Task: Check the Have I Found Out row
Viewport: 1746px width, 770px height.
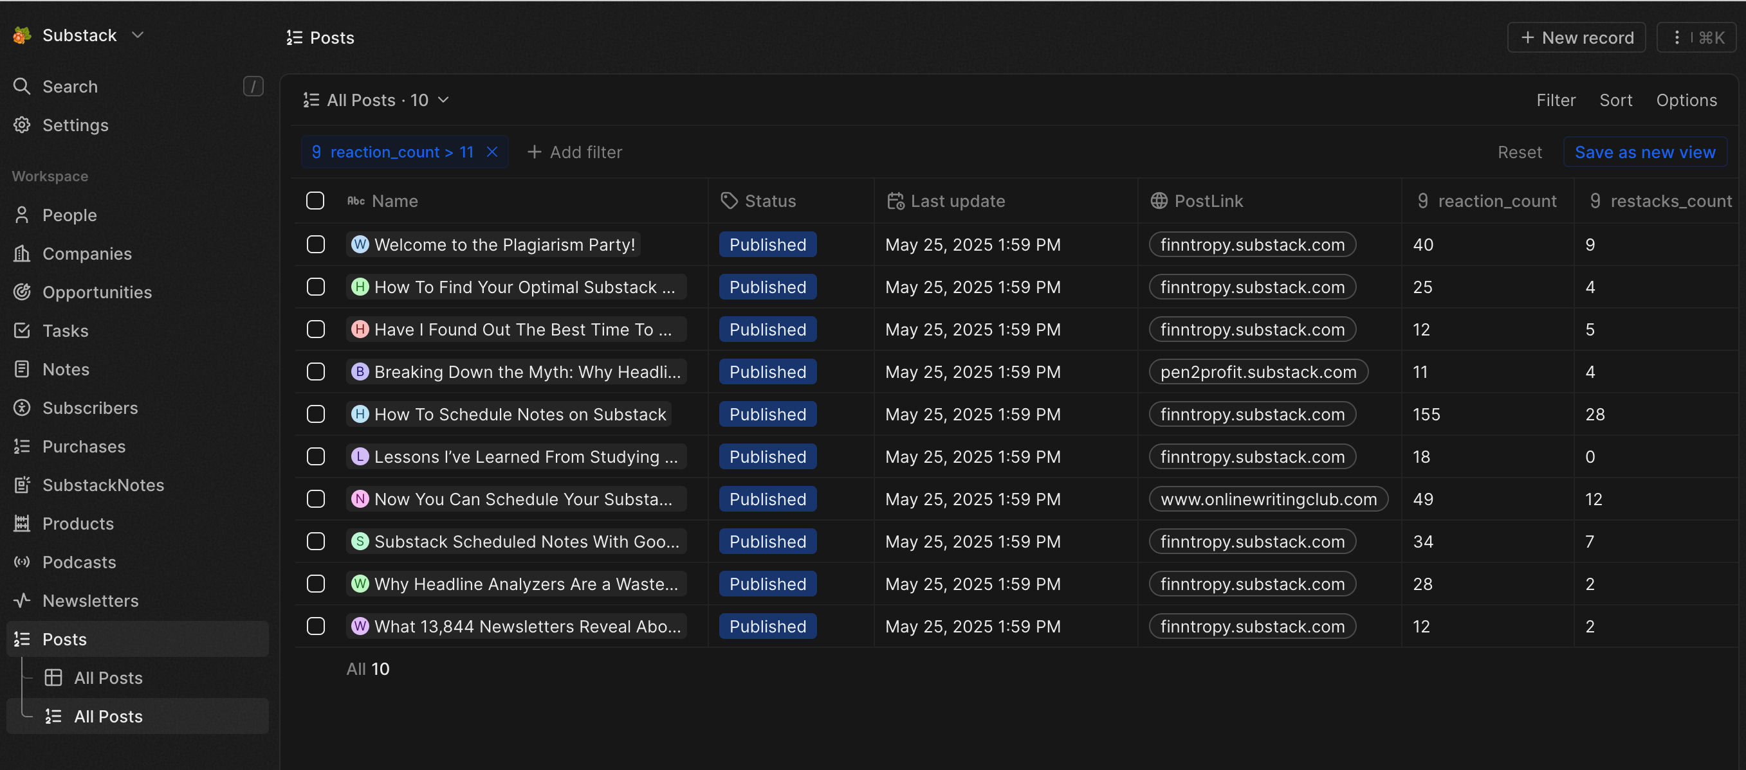Action: tap(316, 330)
